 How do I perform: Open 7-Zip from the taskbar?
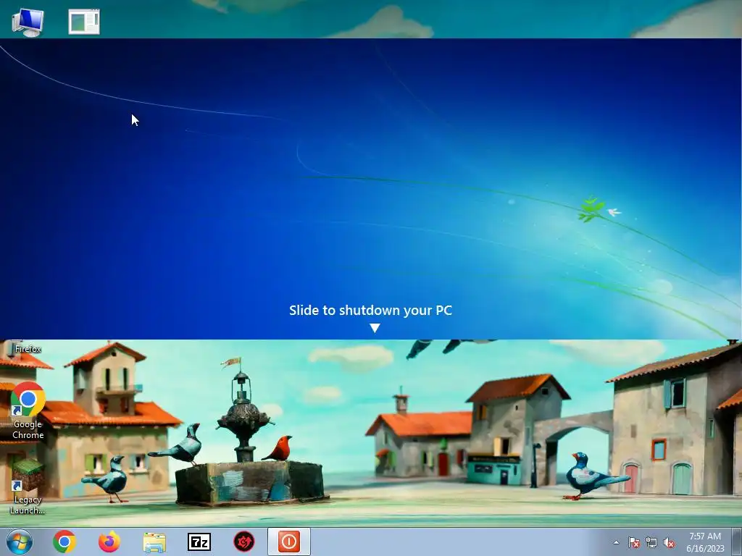click(199, 542)
